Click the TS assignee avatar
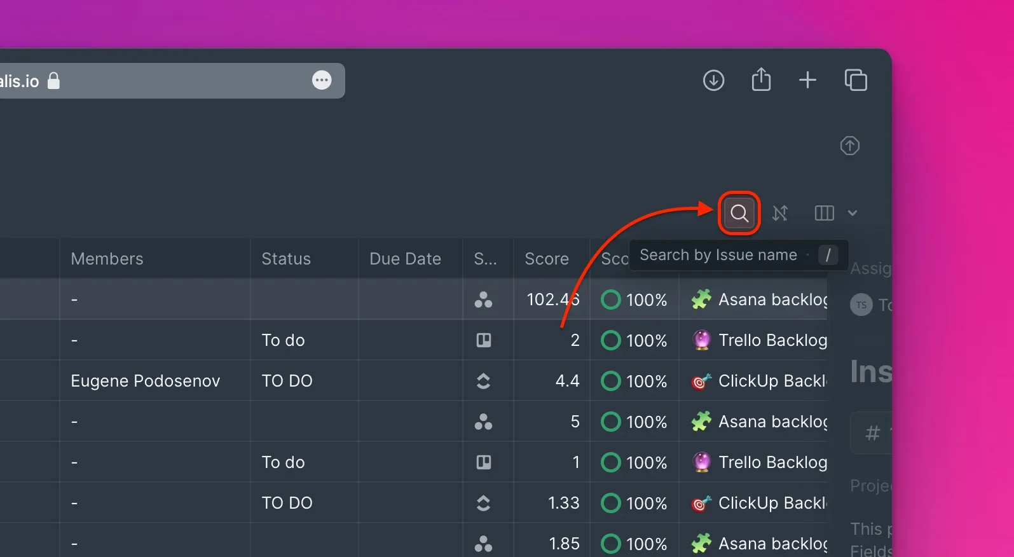 pyautogui.click(x=861, y=305)
